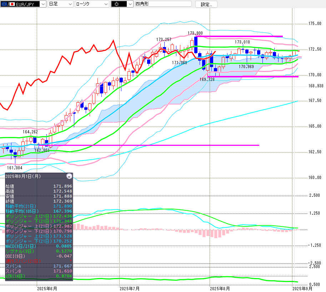Open the 日足 timeframe dropdown
326x292 pixels.
point(60,4)
